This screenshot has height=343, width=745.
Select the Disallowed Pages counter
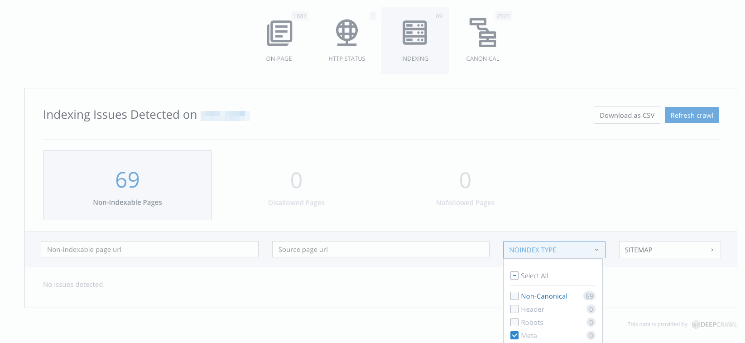pos(296,188)
